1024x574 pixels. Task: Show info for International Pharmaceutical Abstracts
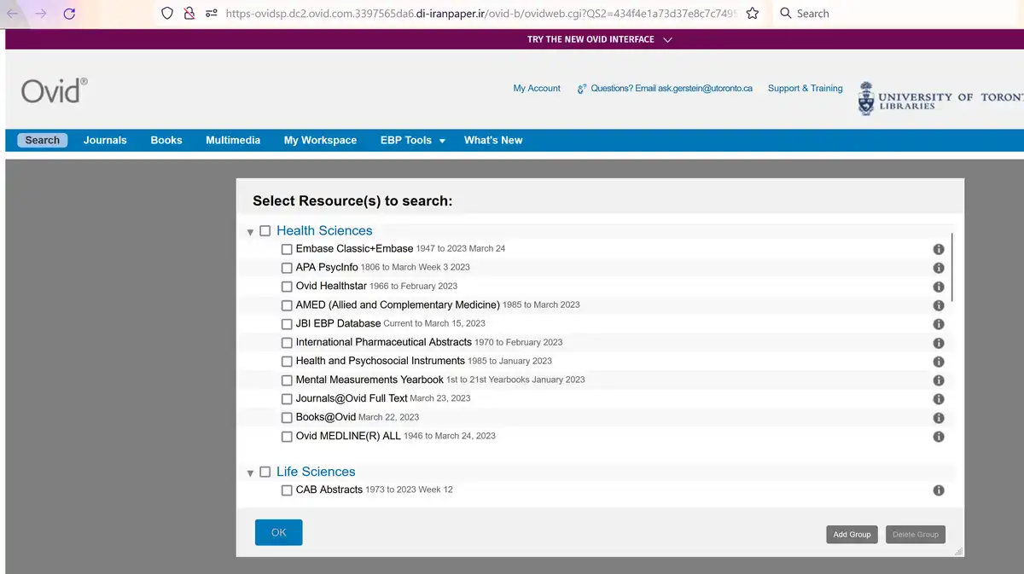click(938, 343)
